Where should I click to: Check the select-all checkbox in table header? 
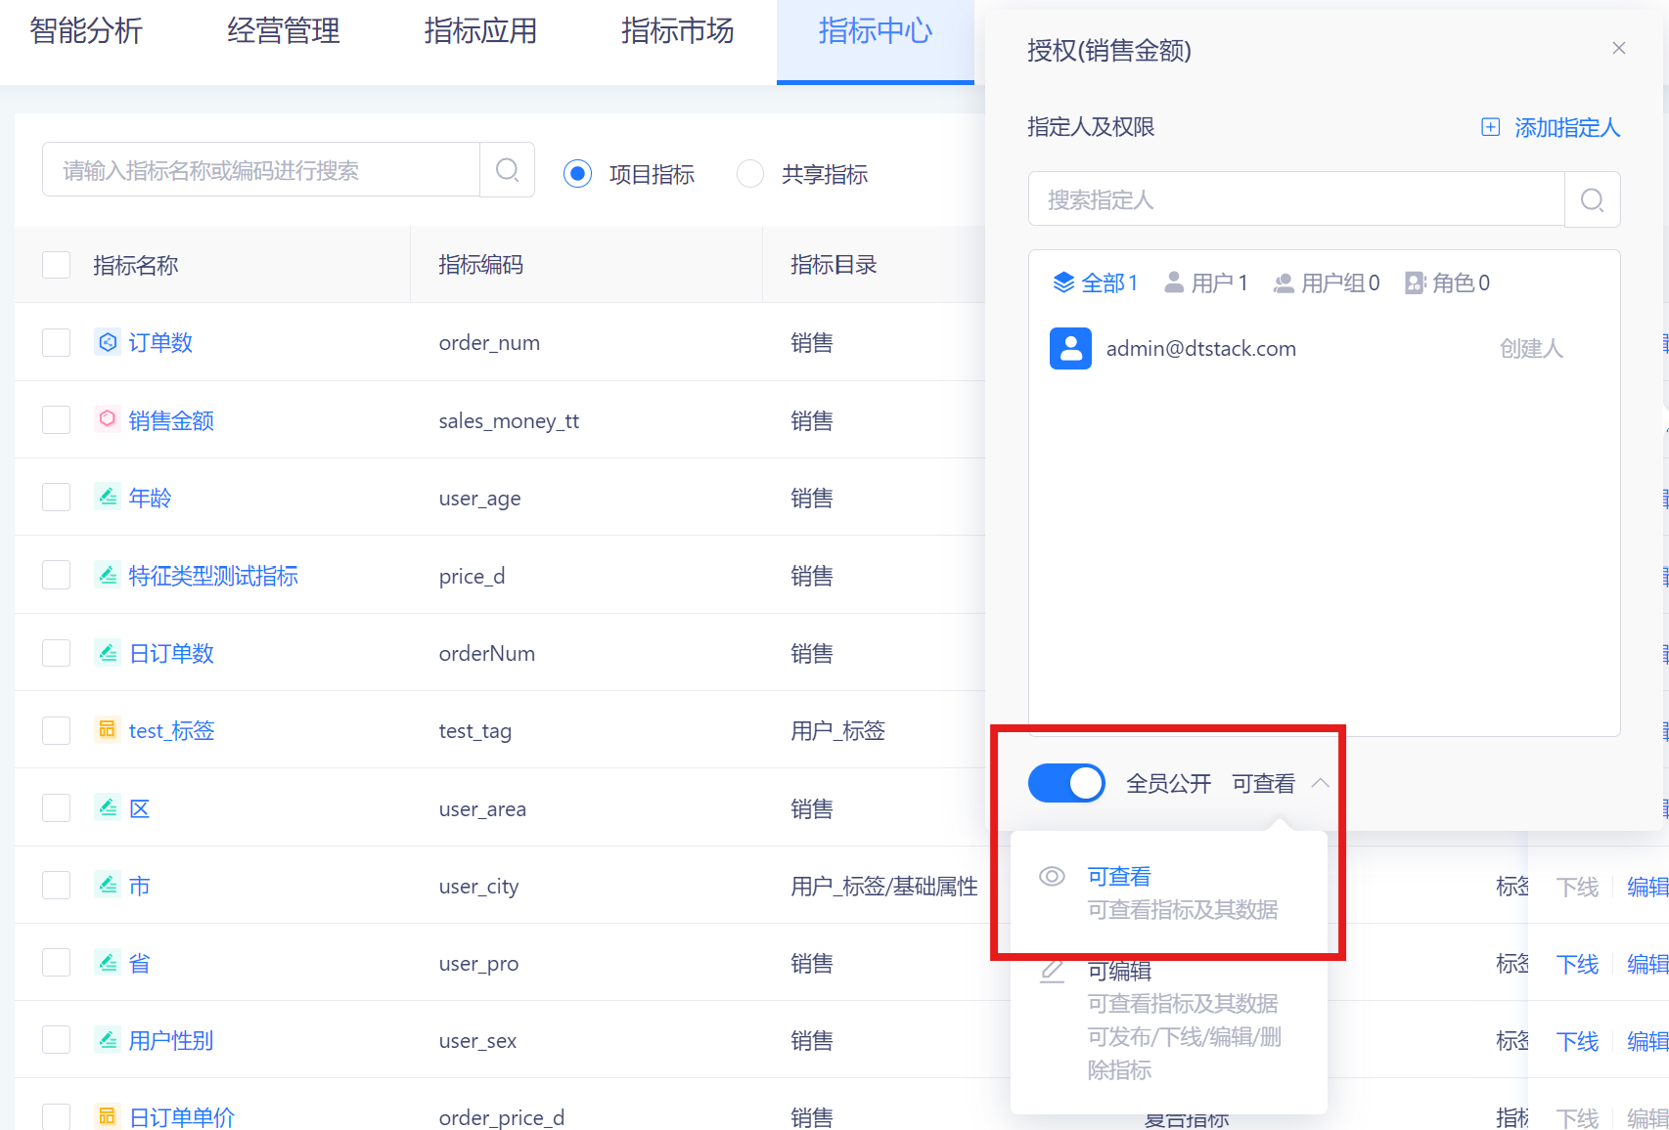57,265
